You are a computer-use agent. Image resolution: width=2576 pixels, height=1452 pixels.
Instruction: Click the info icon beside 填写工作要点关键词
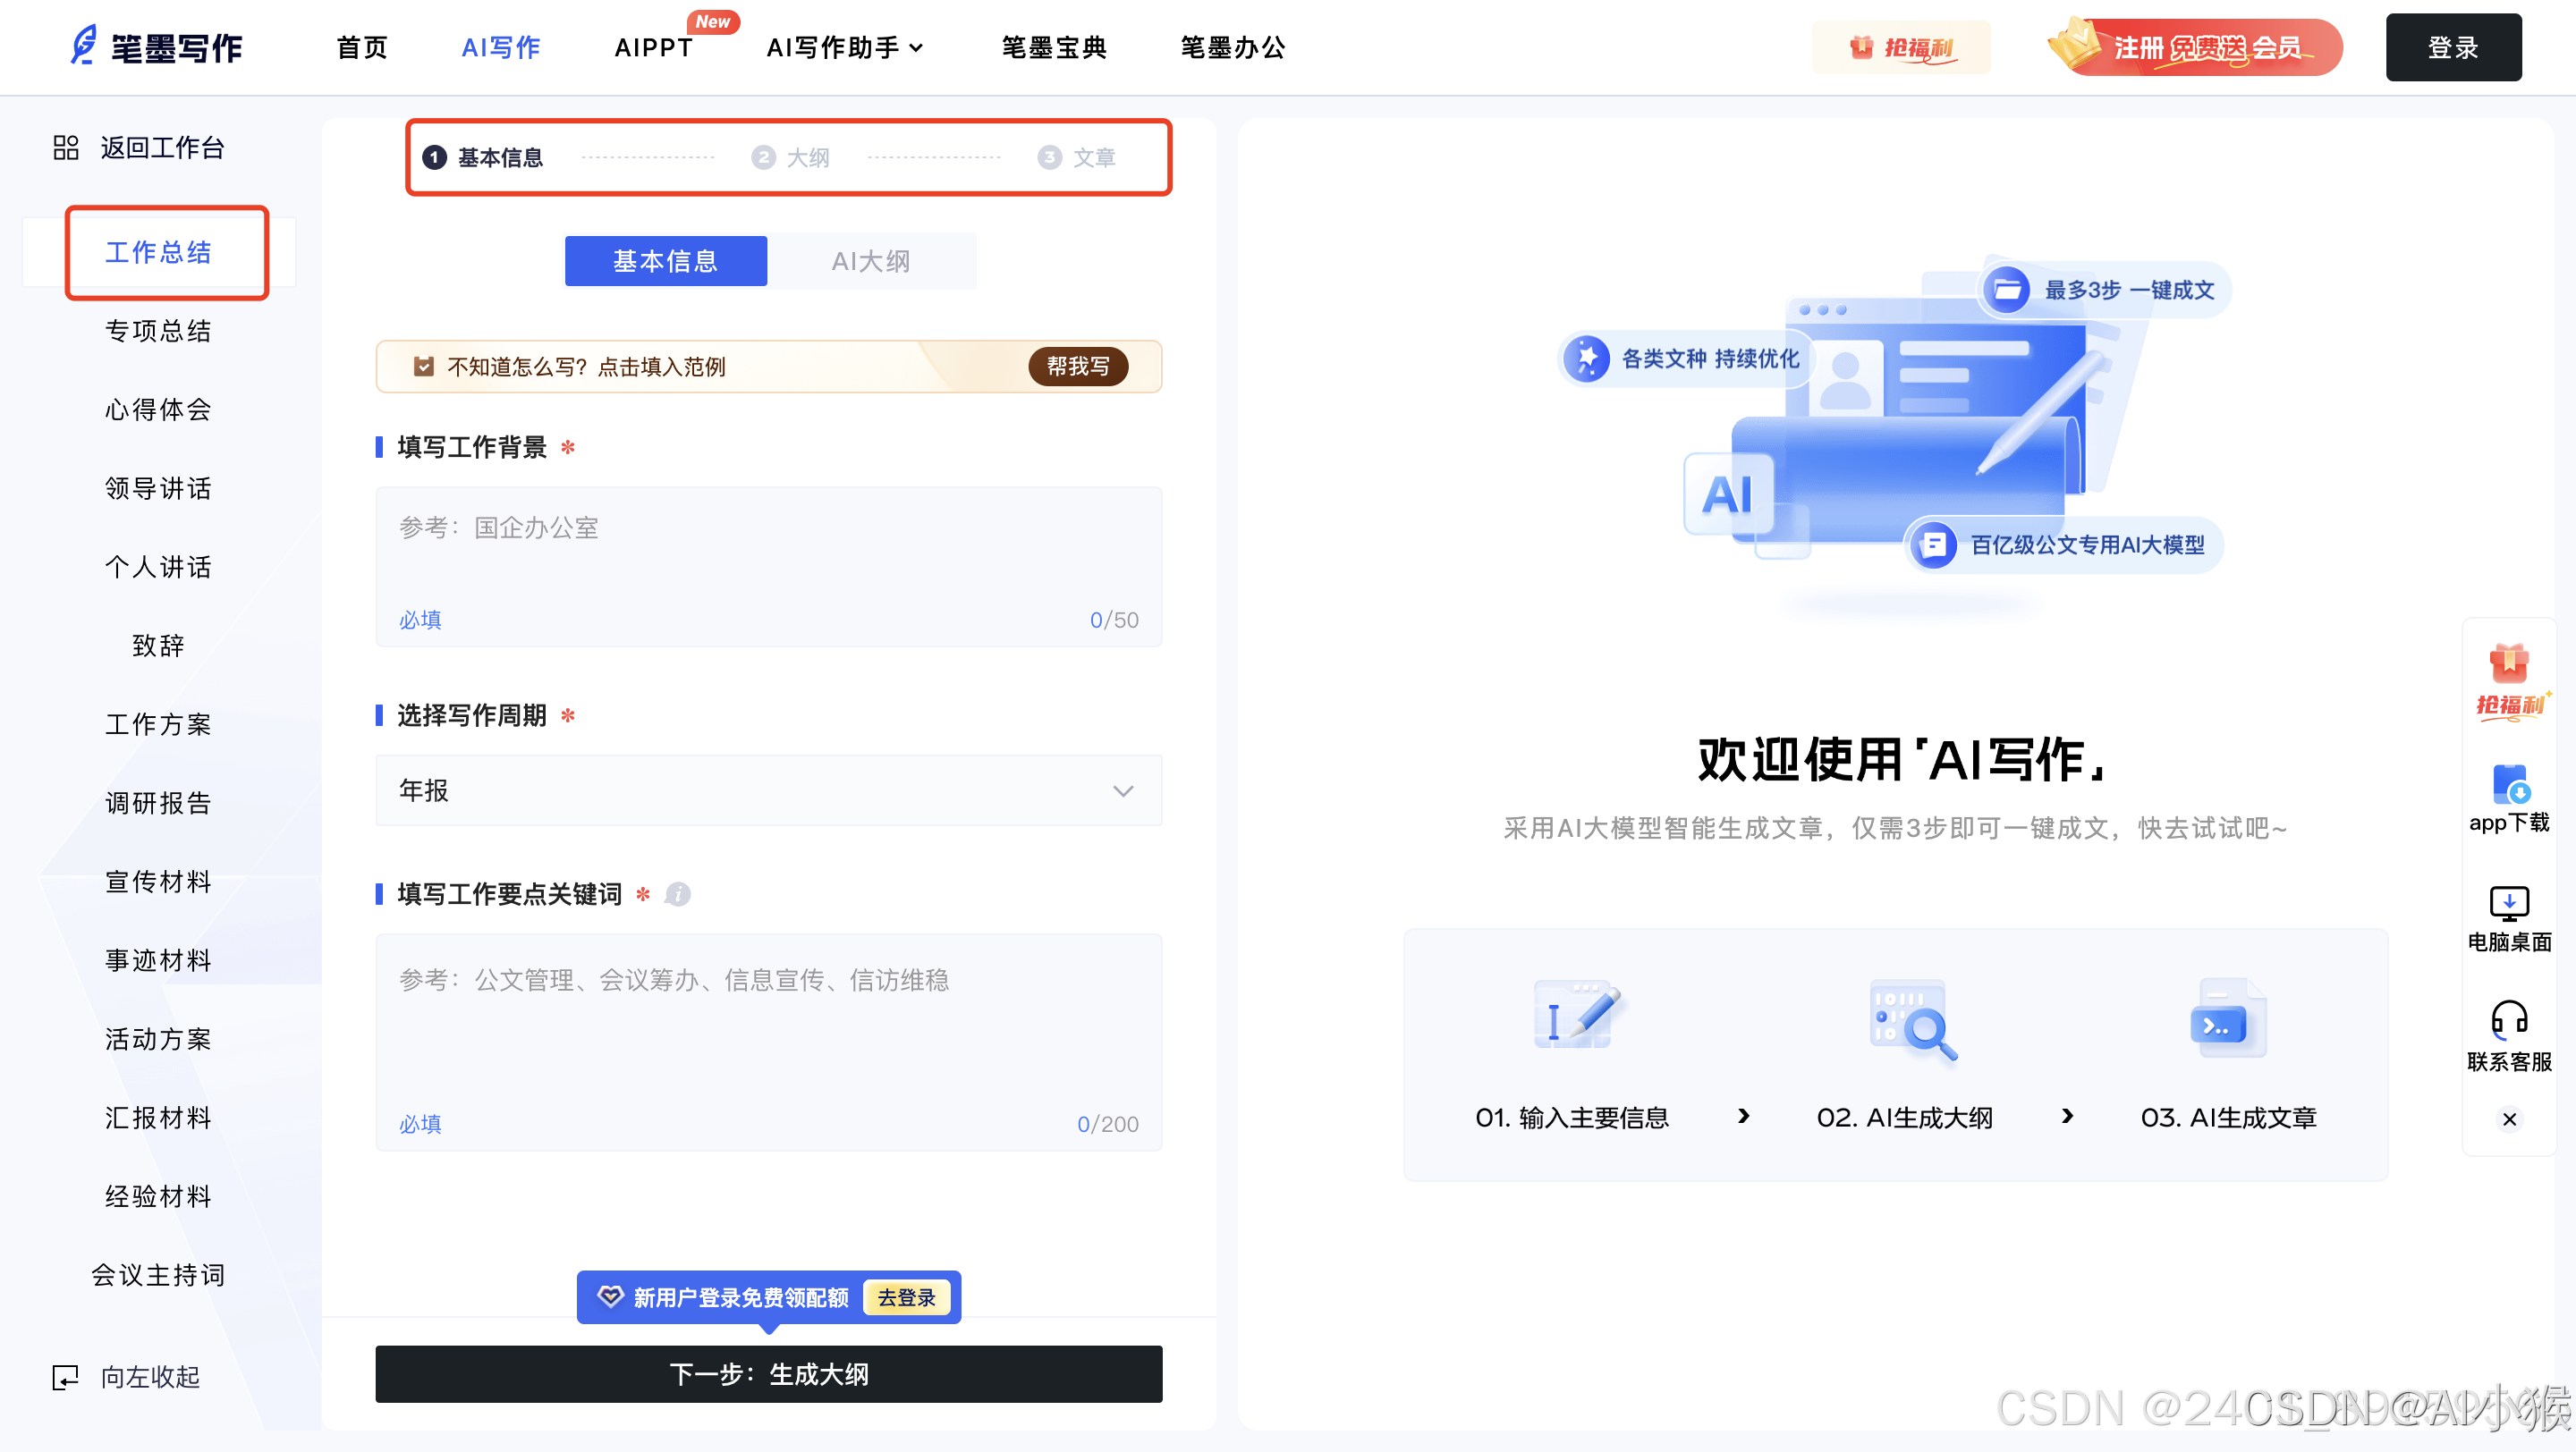click(678, 894)
